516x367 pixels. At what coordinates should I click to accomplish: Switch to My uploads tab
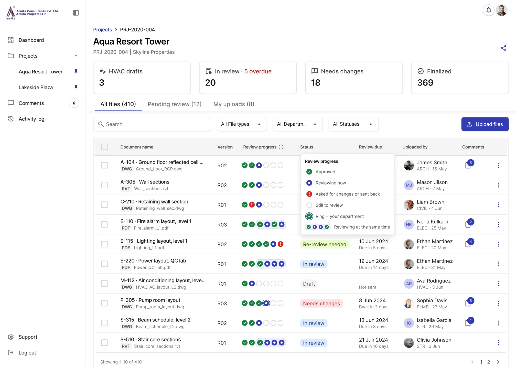click(234, 104)
